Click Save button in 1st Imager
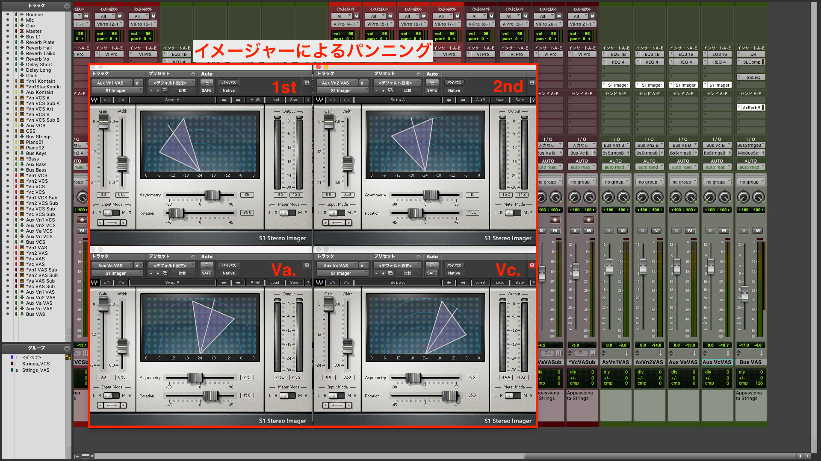 pyautogui.click(x=294, y=100)
